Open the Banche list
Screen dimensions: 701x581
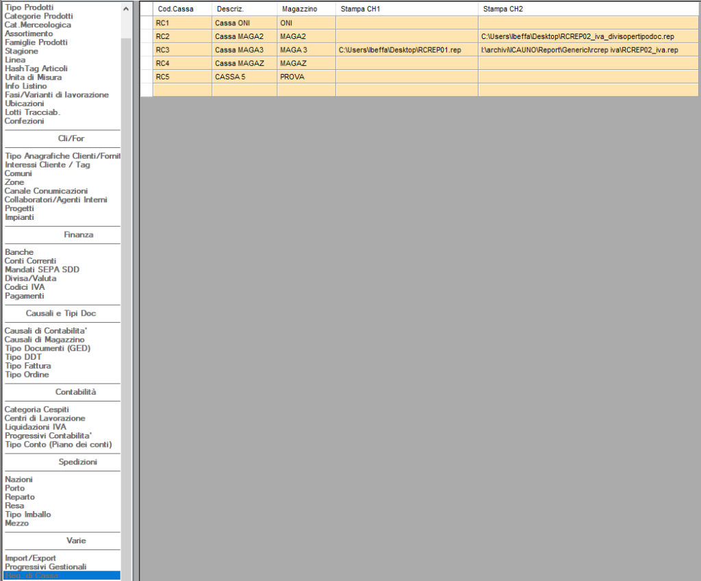(x=19, y=252)
